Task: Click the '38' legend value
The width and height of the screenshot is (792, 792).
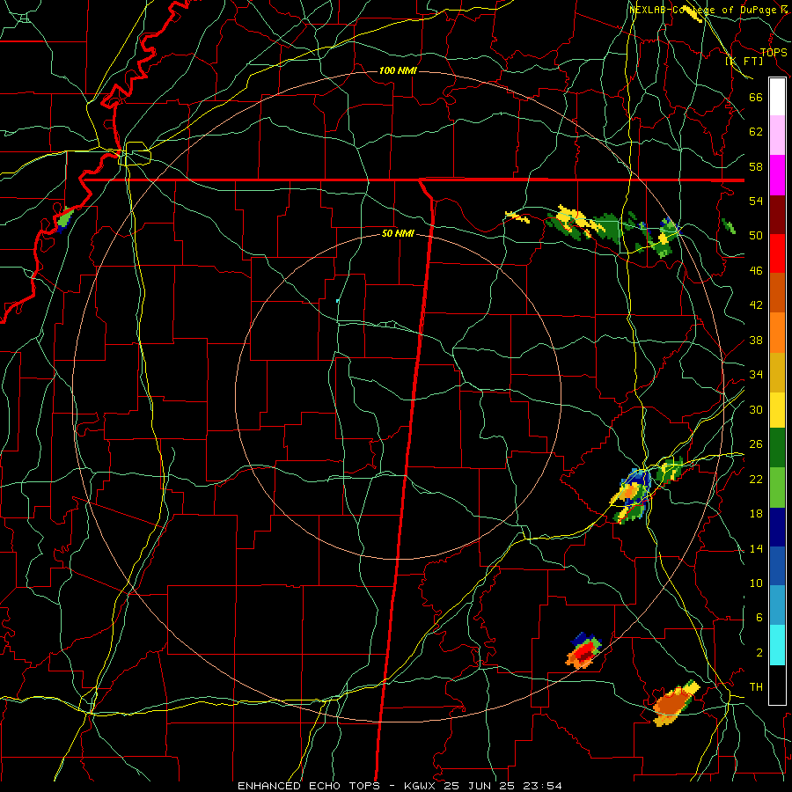Action: 756,340
